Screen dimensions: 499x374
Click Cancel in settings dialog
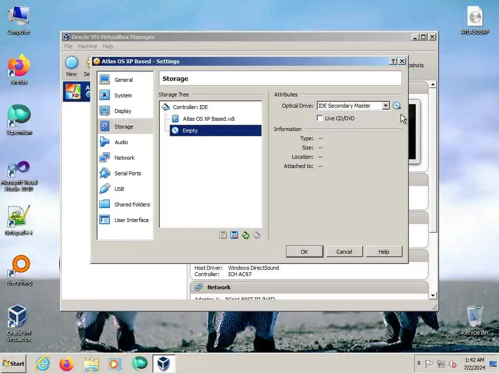click(x=344, y=252)
